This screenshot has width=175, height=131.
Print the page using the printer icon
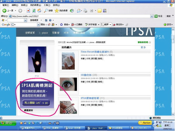(85, 11)
